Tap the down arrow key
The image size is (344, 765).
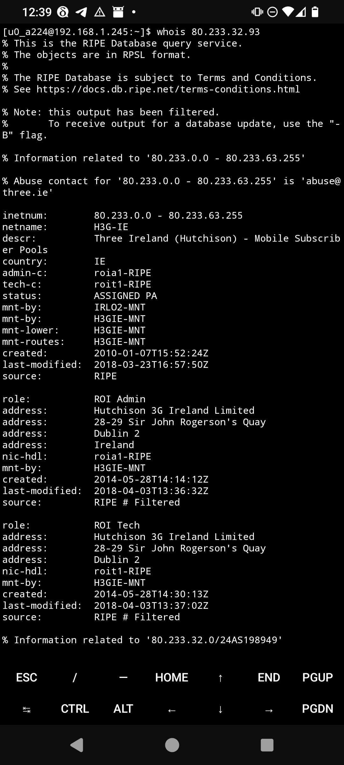click(220, 709)
